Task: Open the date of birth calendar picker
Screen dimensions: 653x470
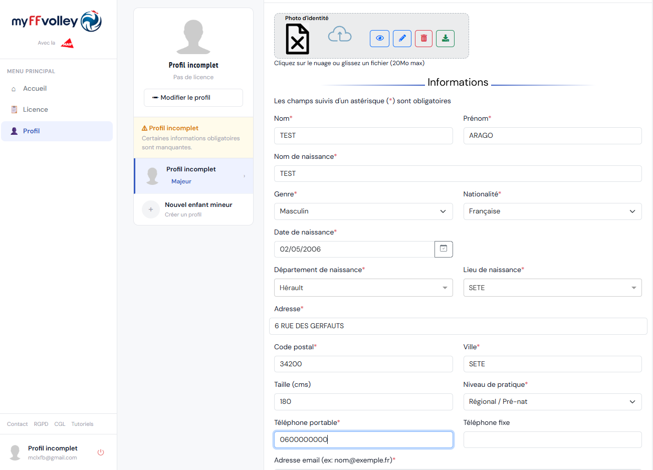Action: click(x=444, y=249)
